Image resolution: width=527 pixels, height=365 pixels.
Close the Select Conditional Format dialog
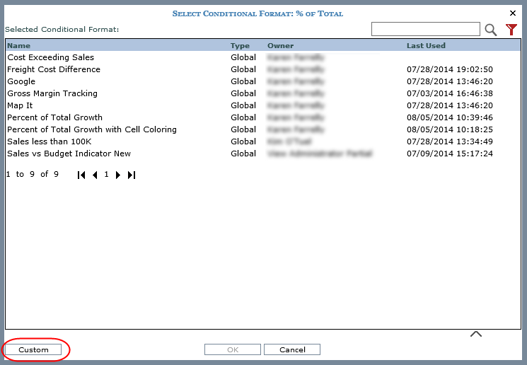(x=513, y=13)
